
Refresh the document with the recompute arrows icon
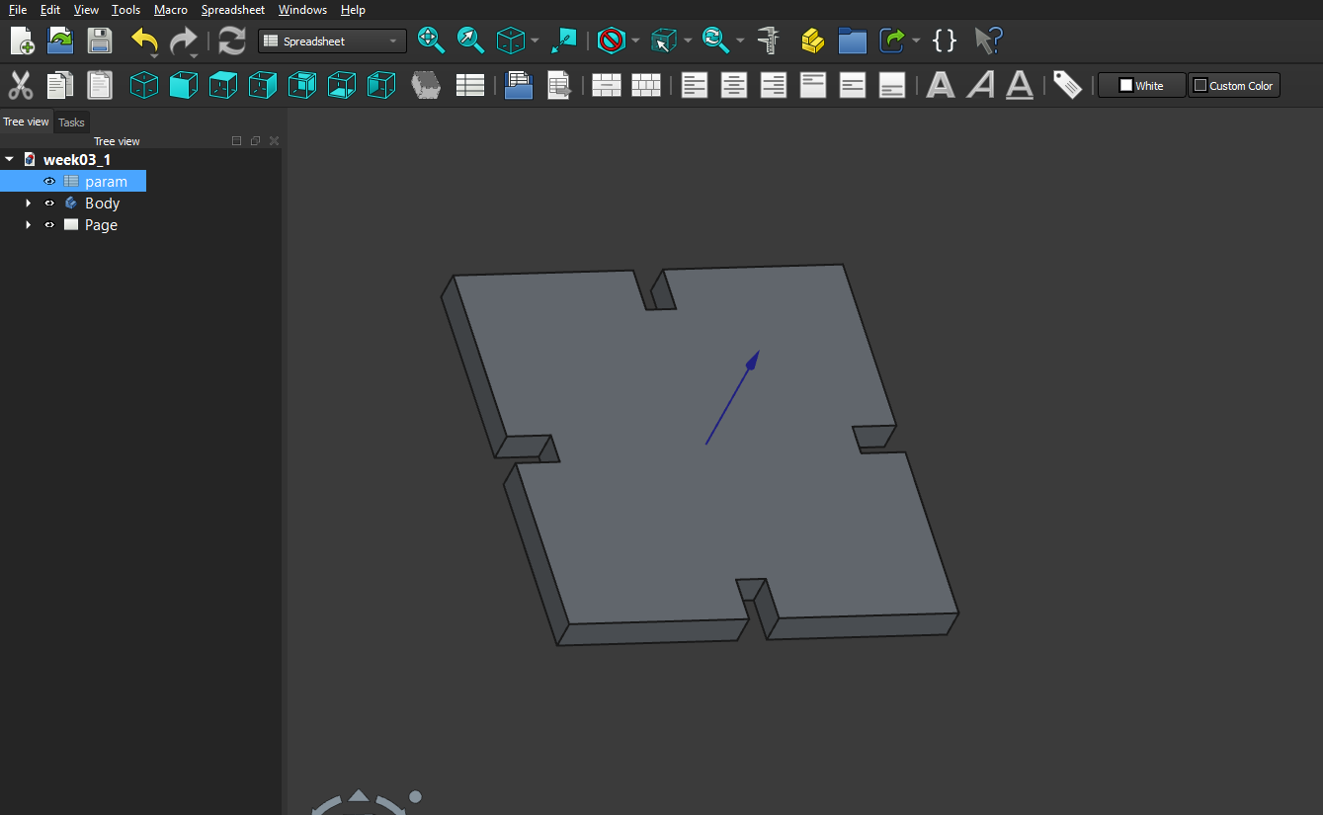(x=232, y=41)
